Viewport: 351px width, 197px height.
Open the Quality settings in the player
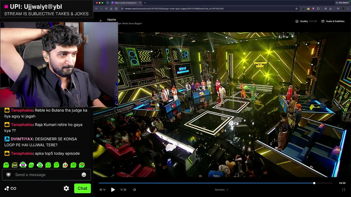coord(306,21)
